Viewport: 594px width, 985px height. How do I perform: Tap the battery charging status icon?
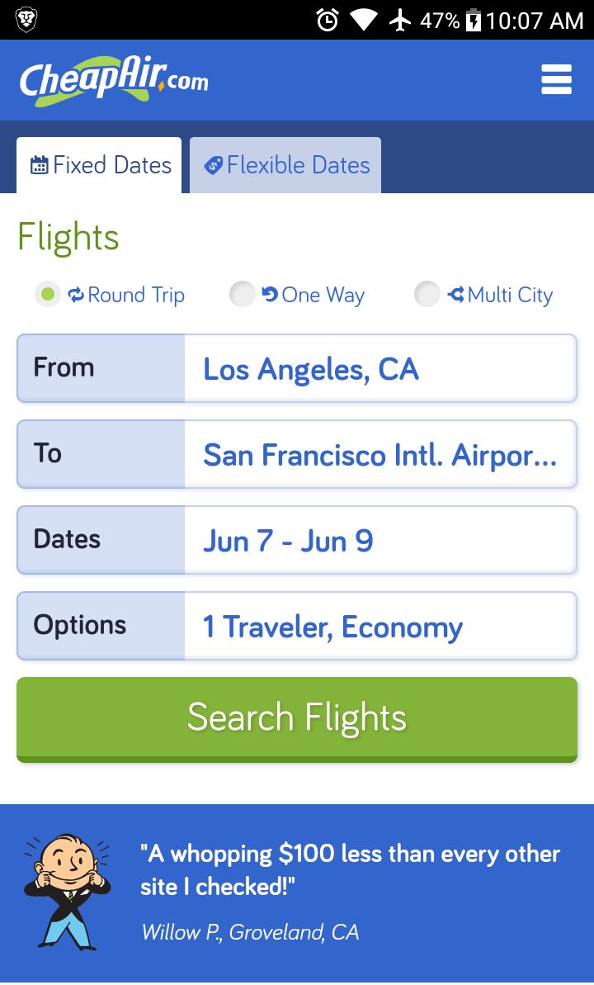(x=474, y=20)
